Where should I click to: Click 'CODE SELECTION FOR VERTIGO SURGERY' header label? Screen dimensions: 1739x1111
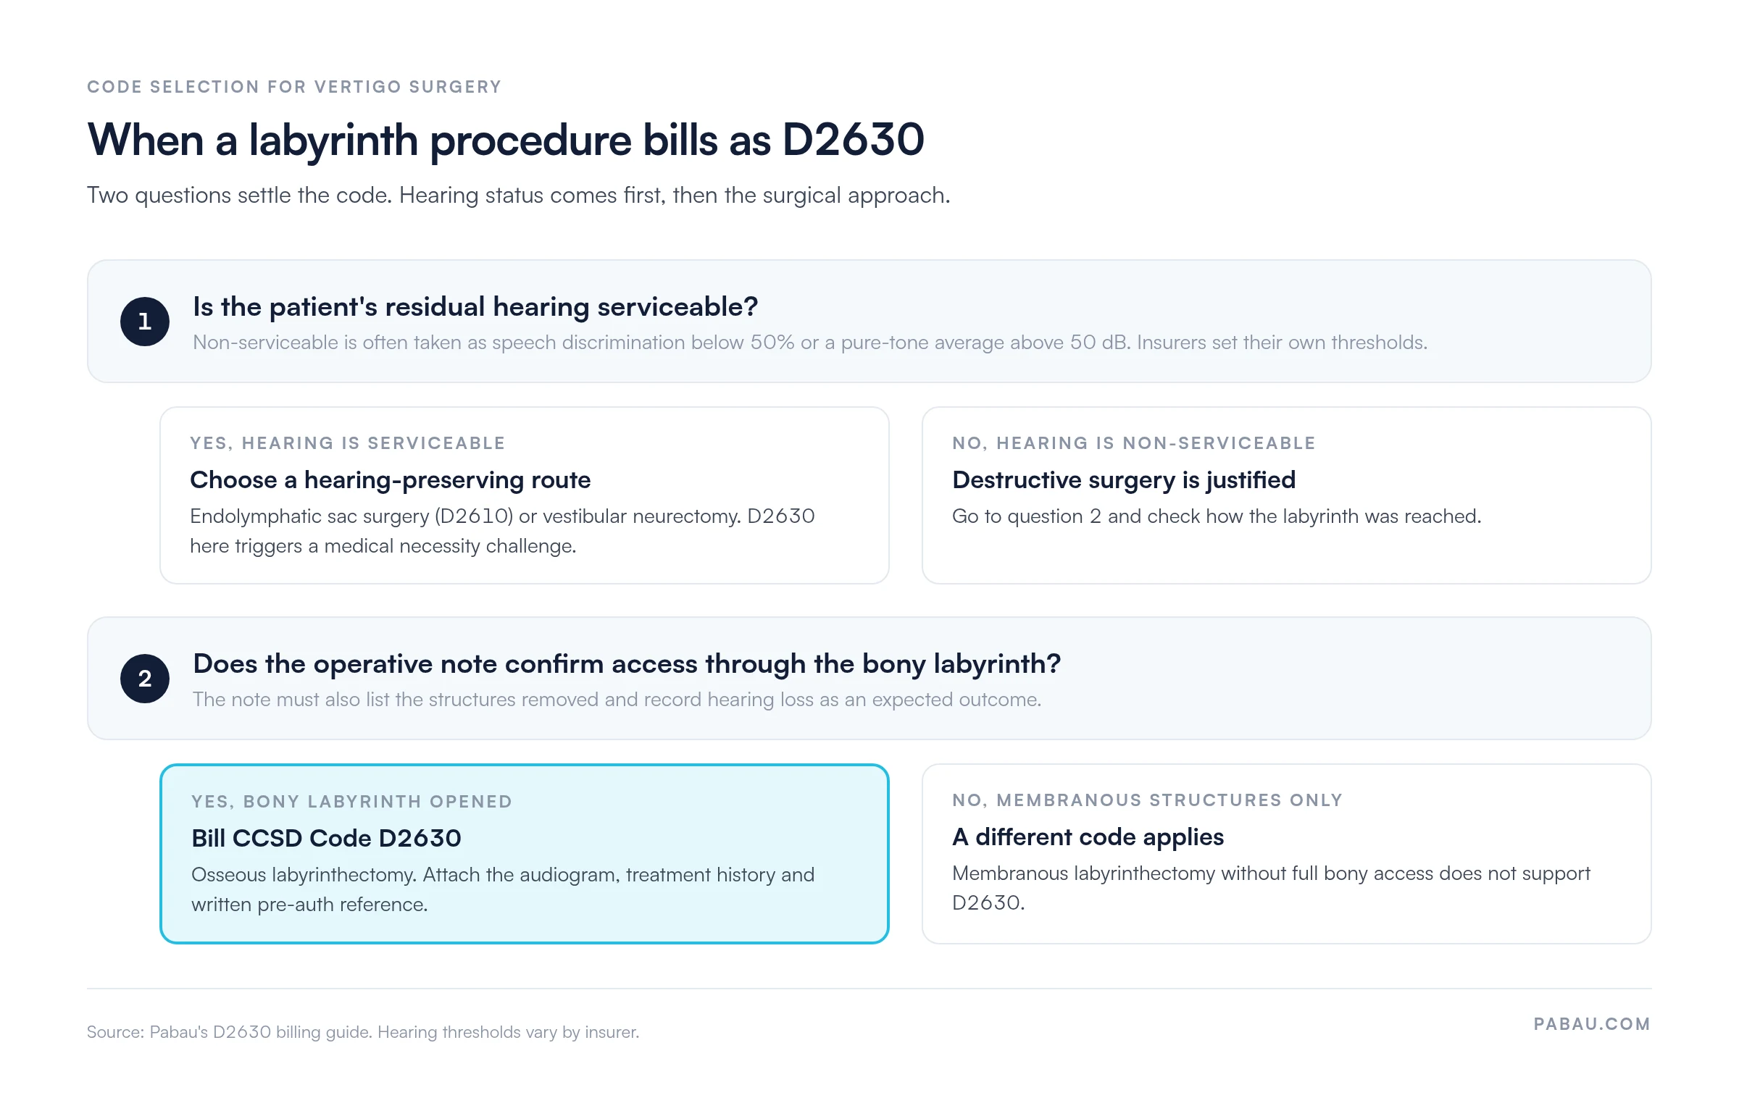click(x=294, y=87)
